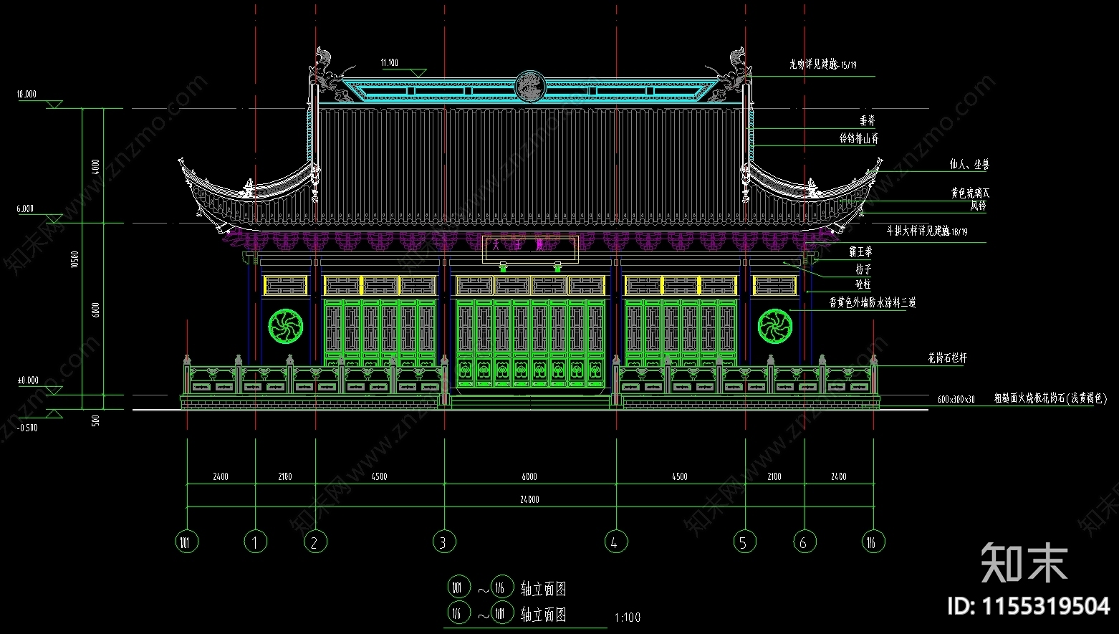The image size is (1119, 634).
Task: Select the annotation 砼柱
Action: tap(863, 284)
